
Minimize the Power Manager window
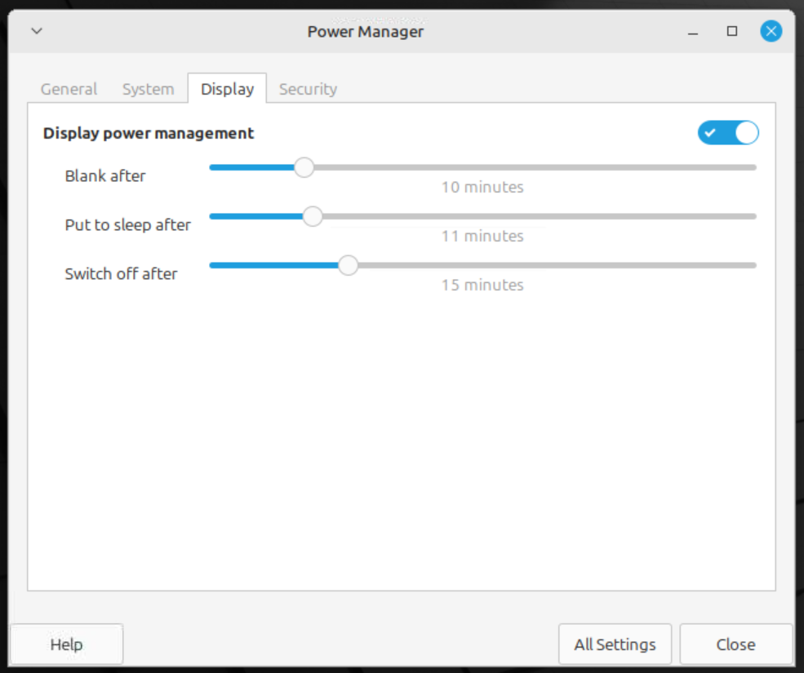click(x=693, y=32)
